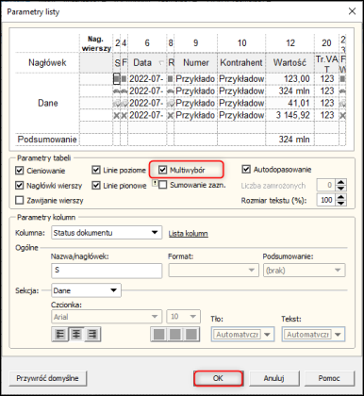The height and width of the screenshot is (396, 364).
Task: Click the Dane section label in preview
Action: (48, 103)
